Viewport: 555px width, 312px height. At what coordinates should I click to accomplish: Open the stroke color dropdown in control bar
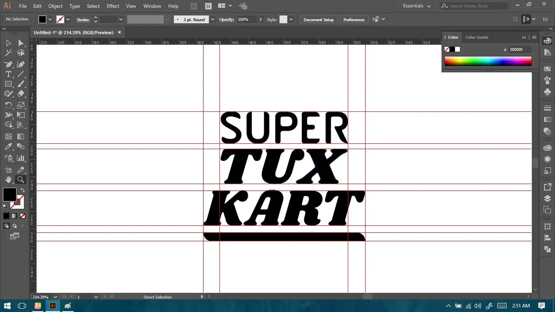click(x=68, y=19)
